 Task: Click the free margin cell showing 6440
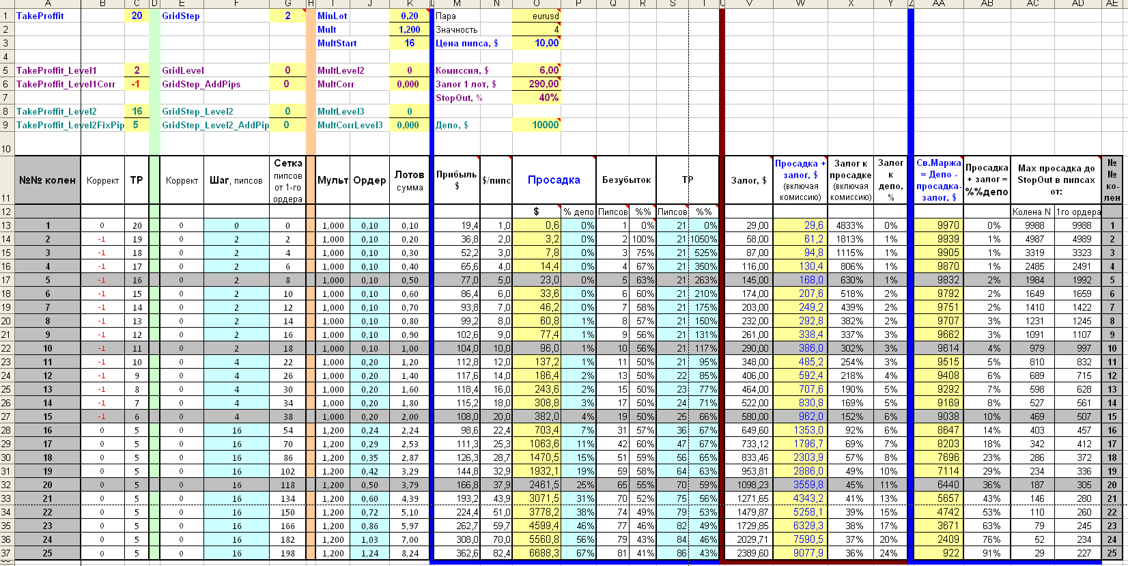click(x=938, y=485)
